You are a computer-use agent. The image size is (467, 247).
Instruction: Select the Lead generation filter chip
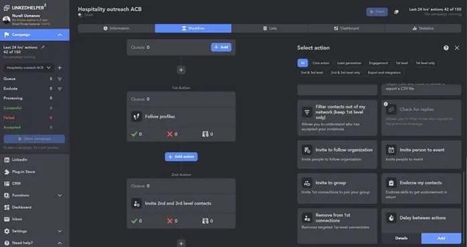tap(349, 63)
